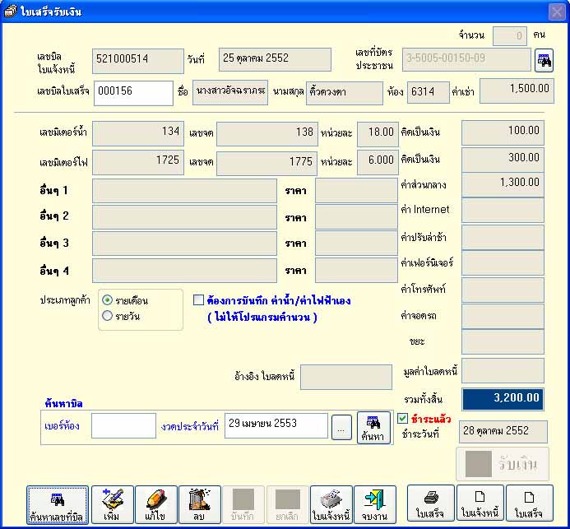The image size is (570, 529).
Task: Click the electric unit rate 6.000 field
Action: (x=378, y=163)
